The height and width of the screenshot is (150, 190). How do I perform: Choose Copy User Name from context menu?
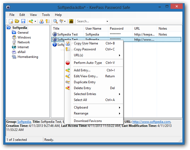tap(94, 43)
